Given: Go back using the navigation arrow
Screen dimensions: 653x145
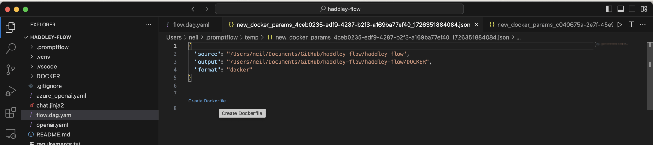Looking at the screenshot, I should coord(194,9).
